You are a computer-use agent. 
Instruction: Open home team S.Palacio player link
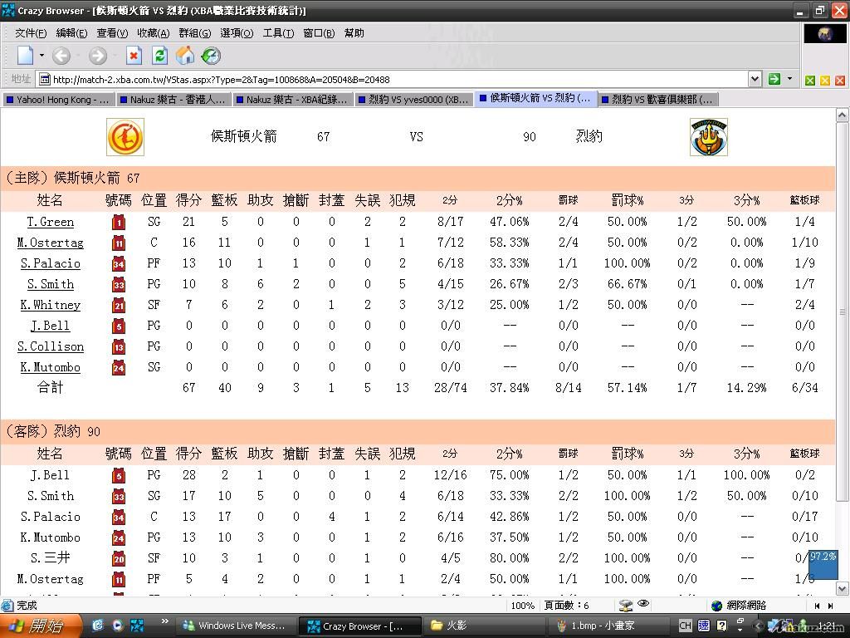point(51,263)
